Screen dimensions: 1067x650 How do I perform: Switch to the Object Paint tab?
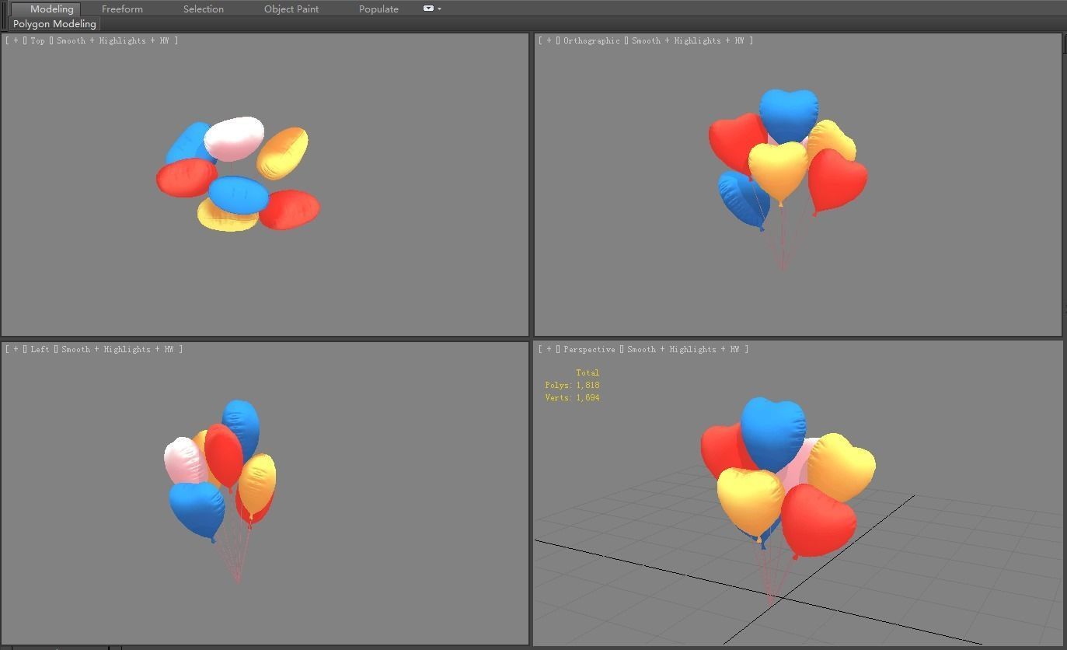pos(291,9)
